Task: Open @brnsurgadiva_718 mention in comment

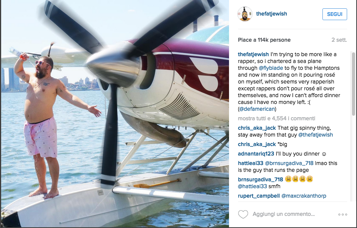Action: 289,163
